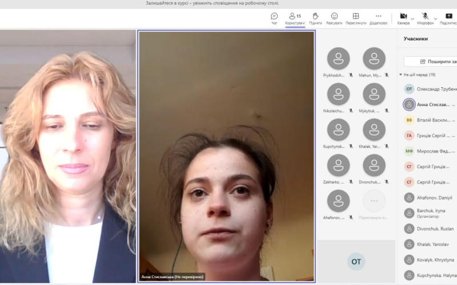Open camera options dropdown arrow
The height and width of the screenshot is (285, 457).
412,19
